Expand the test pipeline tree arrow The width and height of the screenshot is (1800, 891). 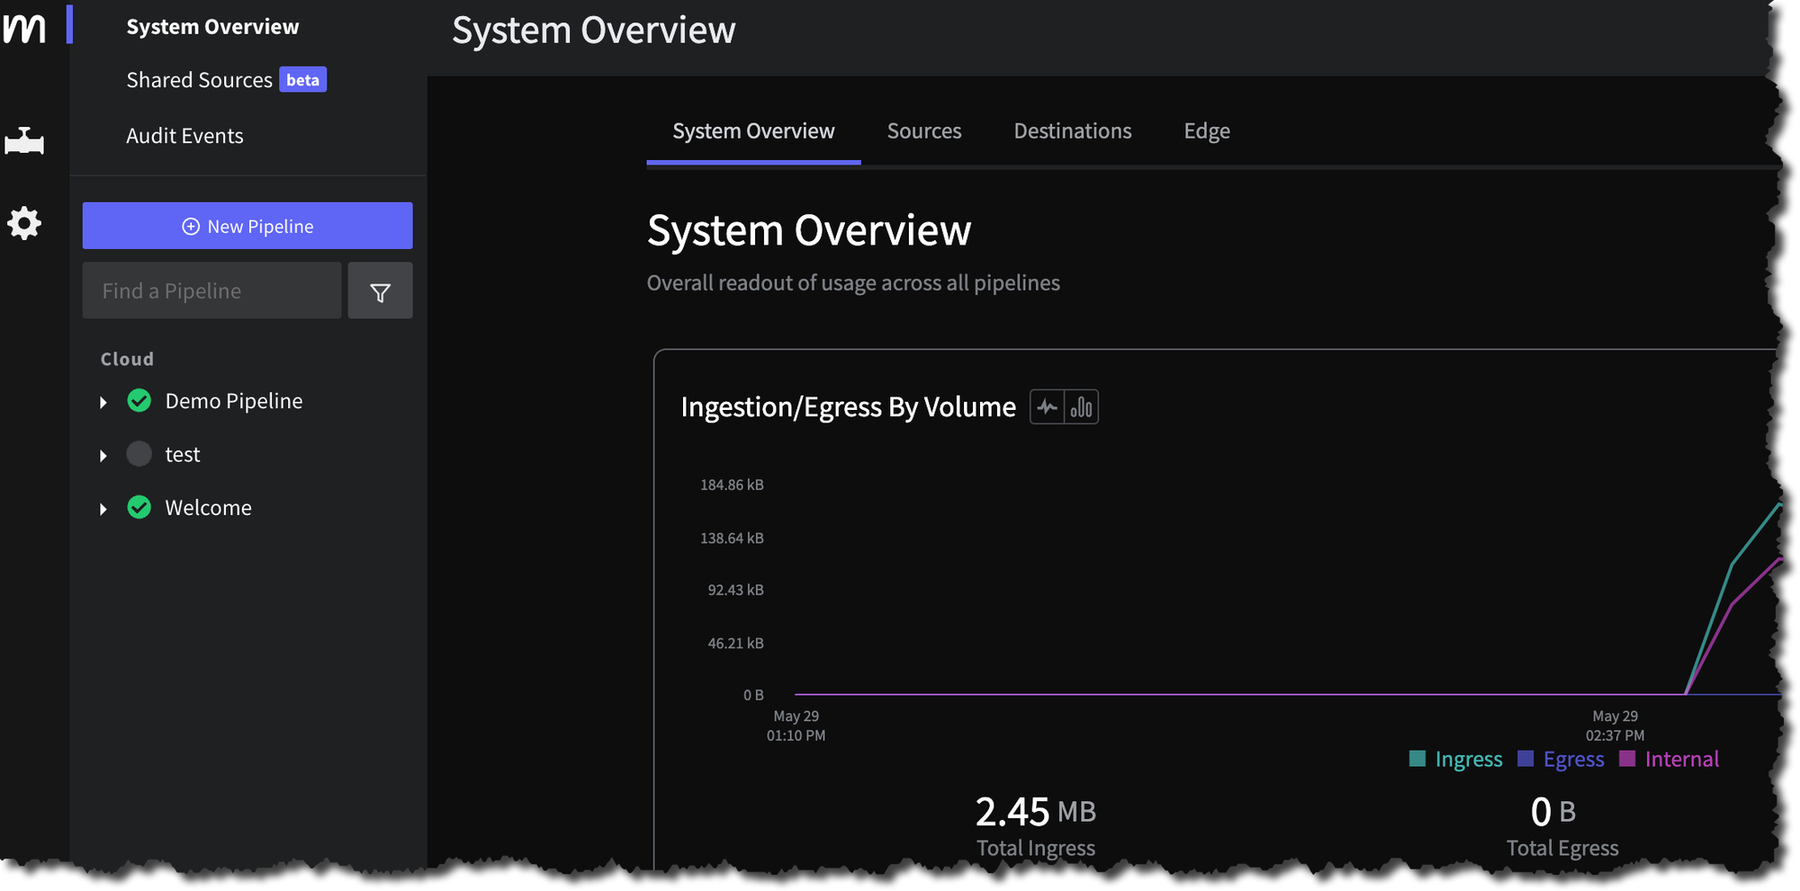(x=103, y=456)
